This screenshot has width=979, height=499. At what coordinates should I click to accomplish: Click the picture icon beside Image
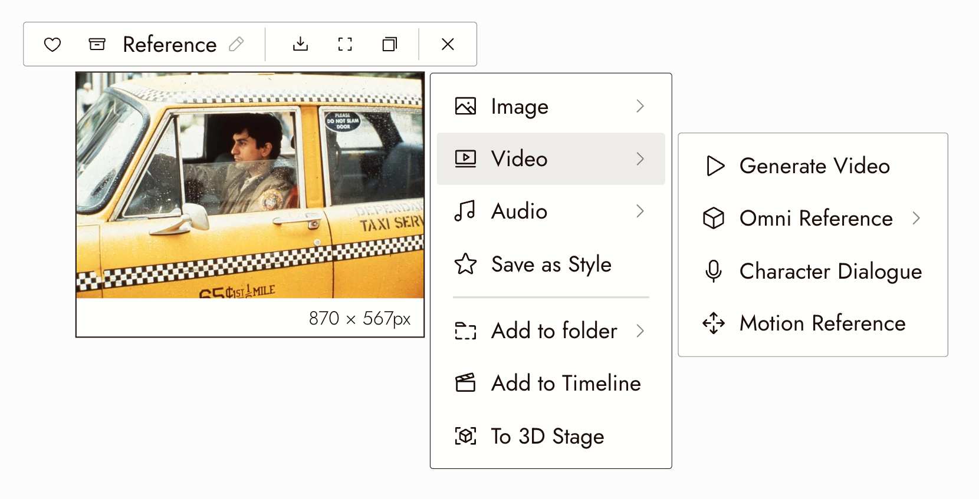(465, 106)
